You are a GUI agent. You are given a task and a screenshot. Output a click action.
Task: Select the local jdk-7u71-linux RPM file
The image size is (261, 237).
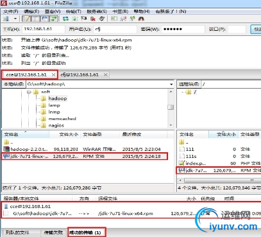pos(85,156)
